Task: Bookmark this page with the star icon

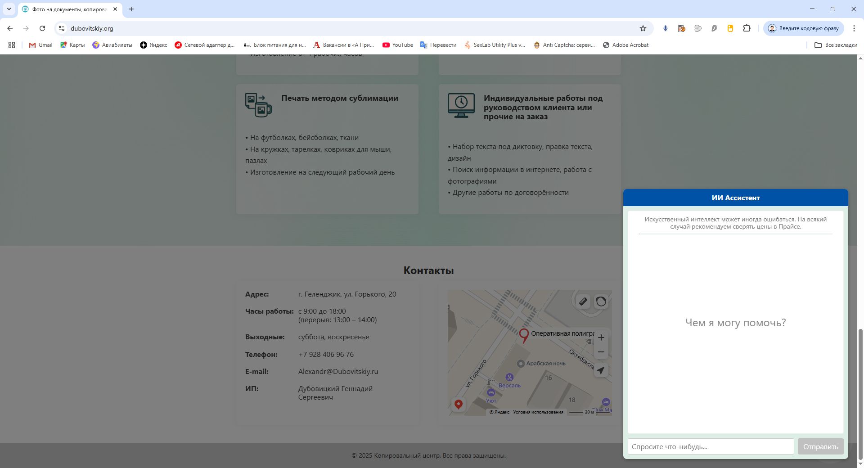Action: coord(643,28)
